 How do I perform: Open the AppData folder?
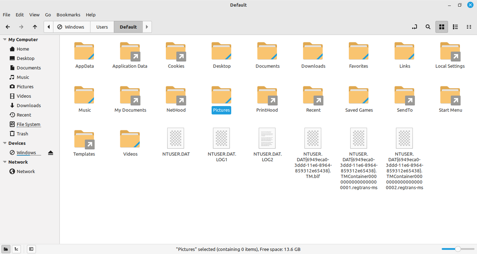pyautogui.click(x=85, y=55)
